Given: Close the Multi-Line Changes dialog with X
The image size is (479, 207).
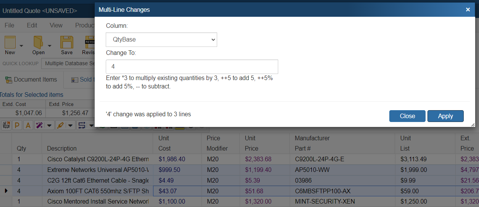Looking at the screenshot, I should [x=468, y=10].
